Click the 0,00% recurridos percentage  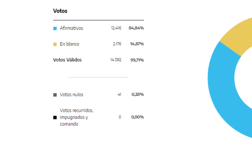coord(137,117)
